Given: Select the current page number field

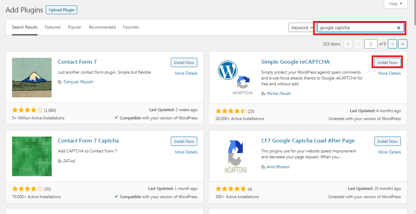Looking at the screenshot, I should click(371, 44).
